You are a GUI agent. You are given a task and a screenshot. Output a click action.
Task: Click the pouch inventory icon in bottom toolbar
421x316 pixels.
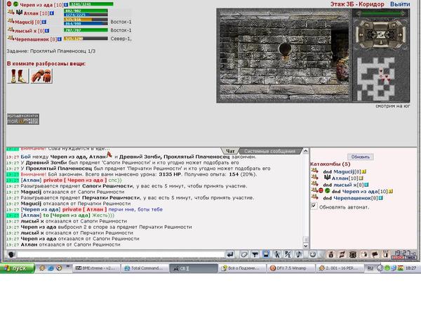(x=330, y=254)
